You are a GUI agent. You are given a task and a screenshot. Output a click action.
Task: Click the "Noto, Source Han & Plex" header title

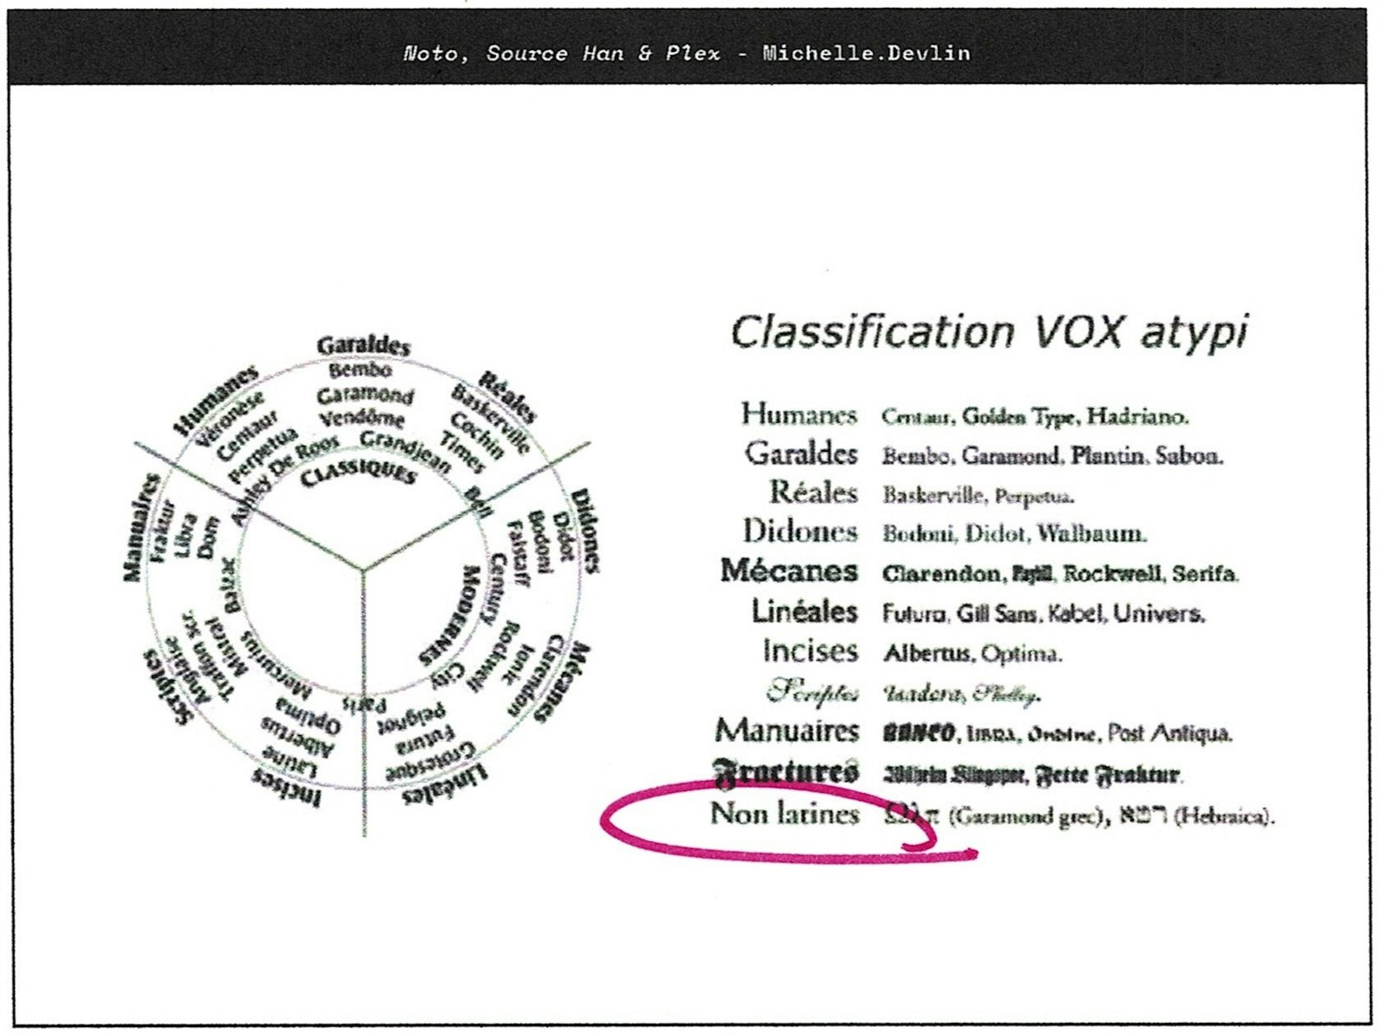561,54
